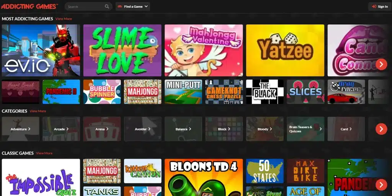Open the Drag Racer game thumbnail

coord(346,92)
